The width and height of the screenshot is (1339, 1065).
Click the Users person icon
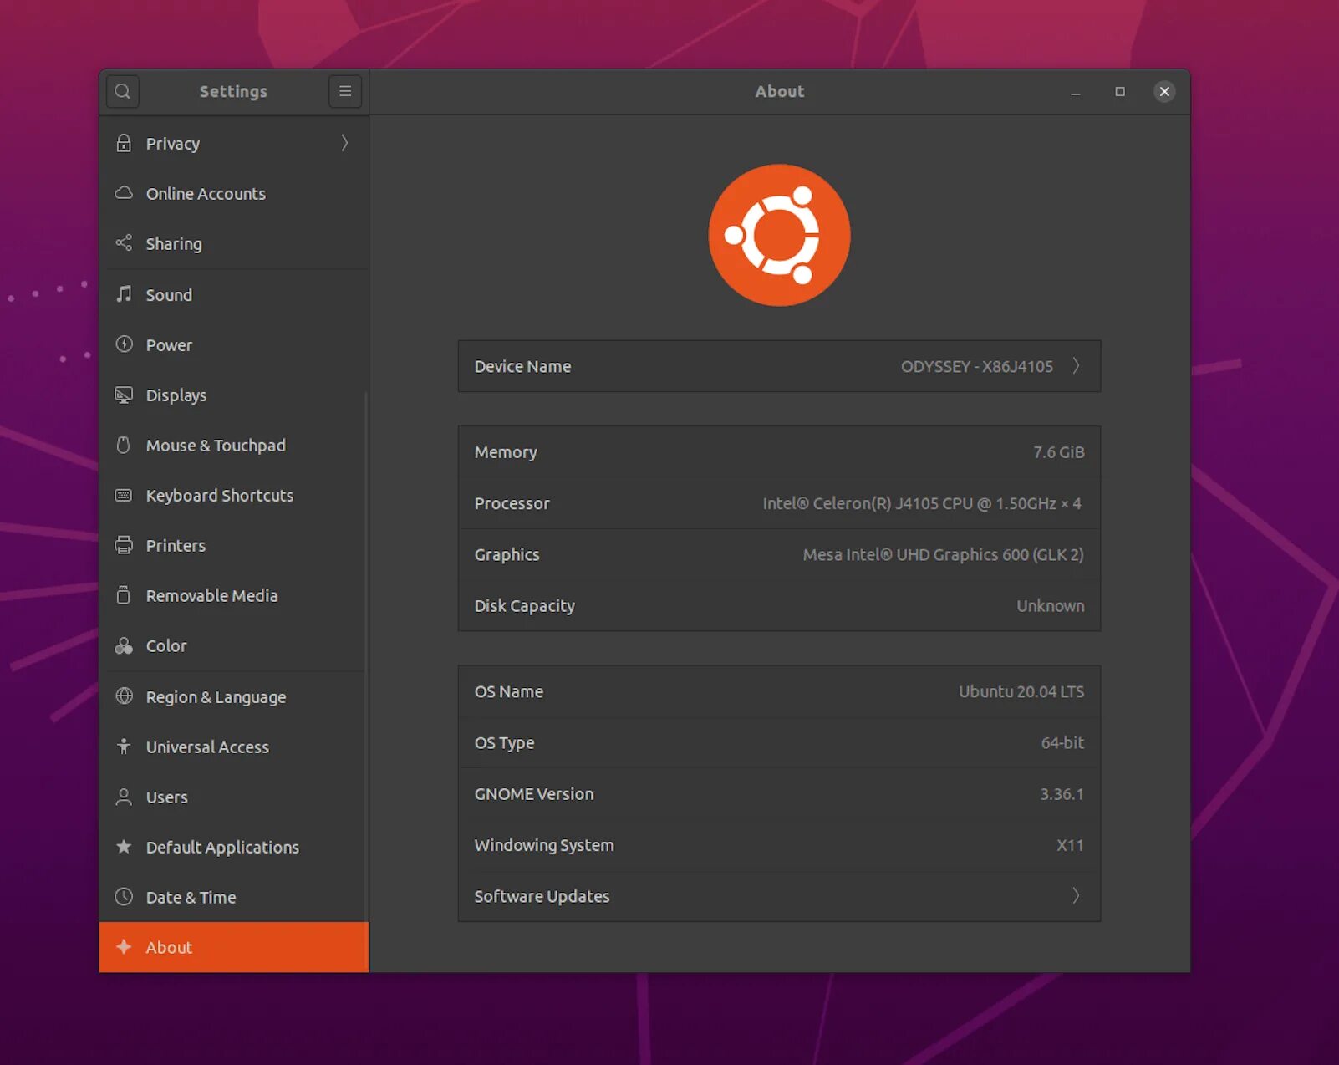point(124,797)
